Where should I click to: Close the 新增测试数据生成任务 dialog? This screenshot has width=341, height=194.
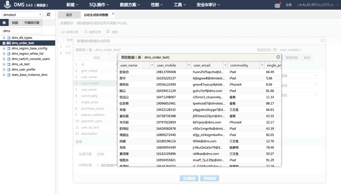pyautogui.click(x=322, y=41)
